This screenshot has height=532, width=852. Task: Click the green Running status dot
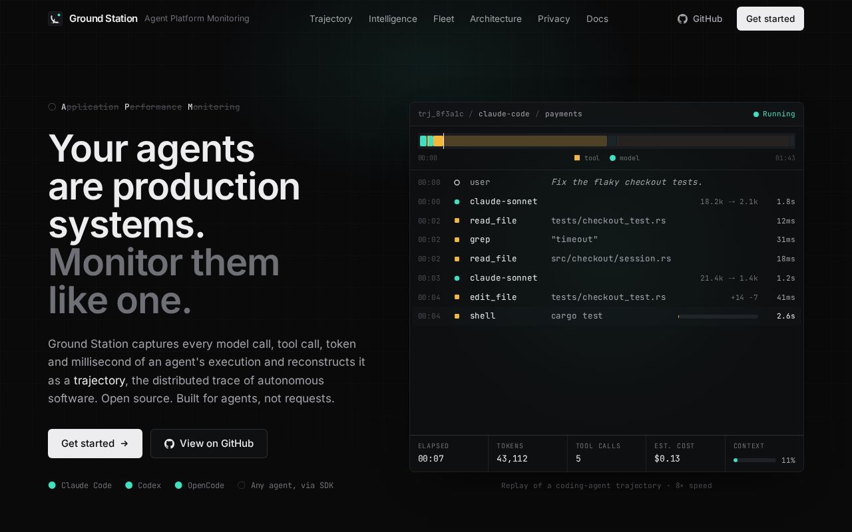click(756, 114)
